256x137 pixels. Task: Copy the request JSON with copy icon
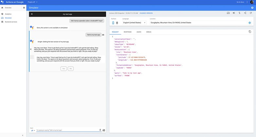[x=250, y=32]
